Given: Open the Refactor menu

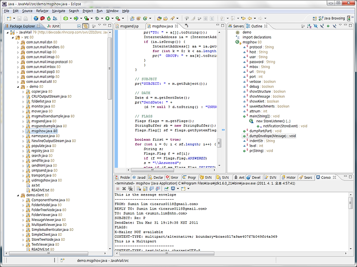Looking at the screenshot, I should click(42, 11).
